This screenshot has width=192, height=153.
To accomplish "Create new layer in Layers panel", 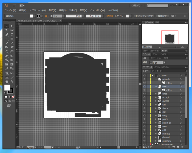I will 178,147.
